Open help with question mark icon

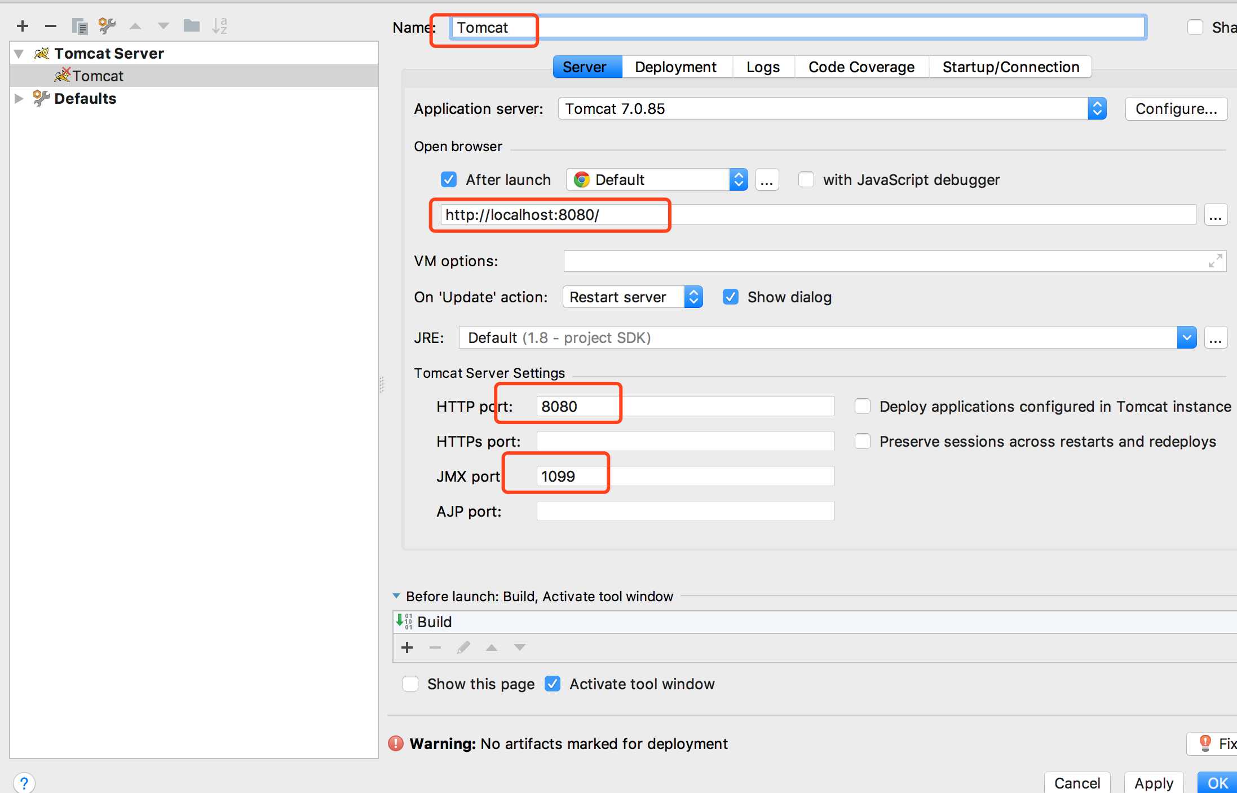24,783
